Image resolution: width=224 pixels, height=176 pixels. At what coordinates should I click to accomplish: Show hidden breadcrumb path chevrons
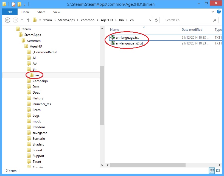click(x=40, y=20)
